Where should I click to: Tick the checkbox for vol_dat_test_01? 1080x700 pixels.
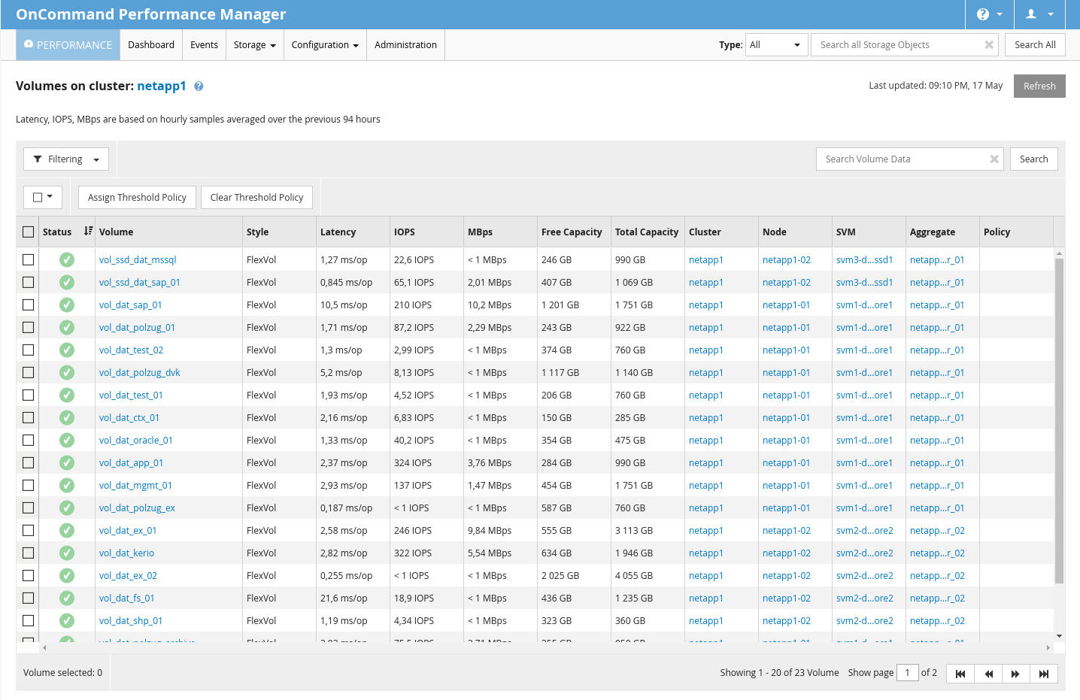[x=29, y=395]
